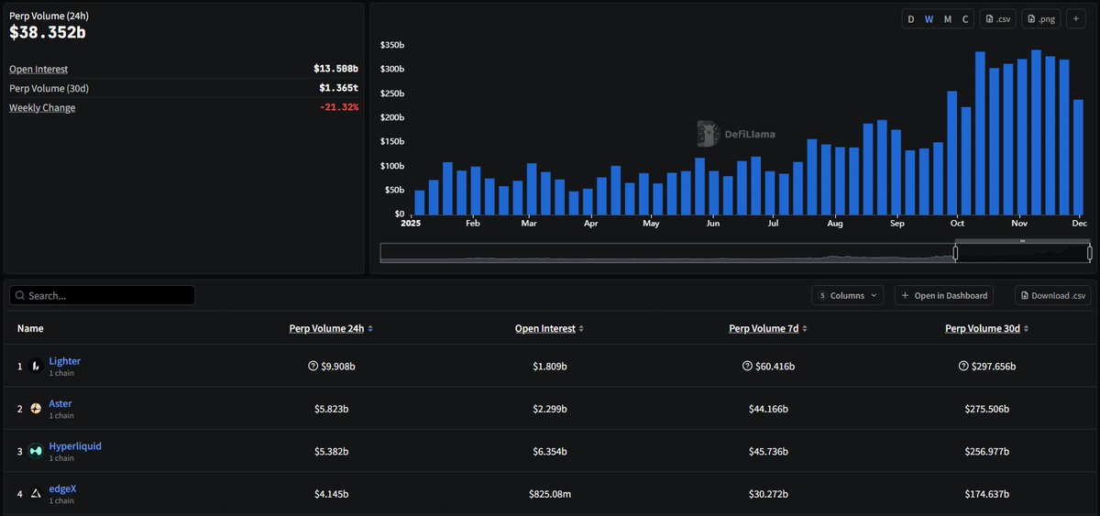Click the magnifier icon in the search box
Viewport: 1100px width, 516px height.
[x=20, y=296]
